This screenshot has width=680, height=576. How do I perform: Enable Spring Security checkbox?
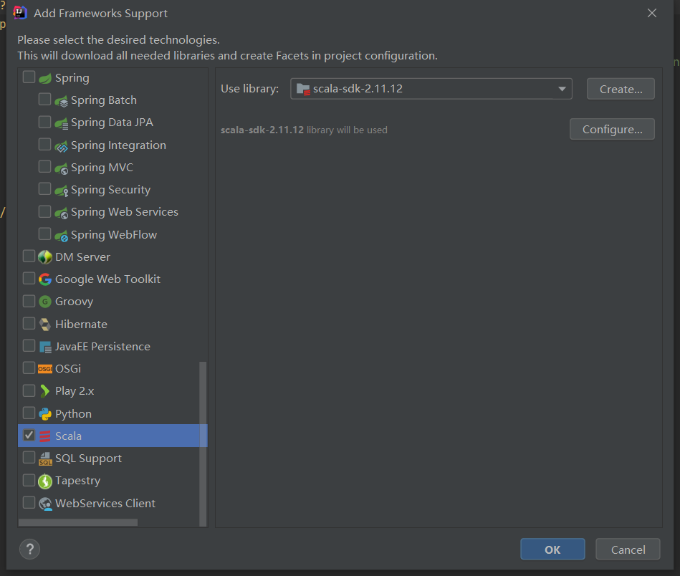pyautogui.click(x=44, y=188)
